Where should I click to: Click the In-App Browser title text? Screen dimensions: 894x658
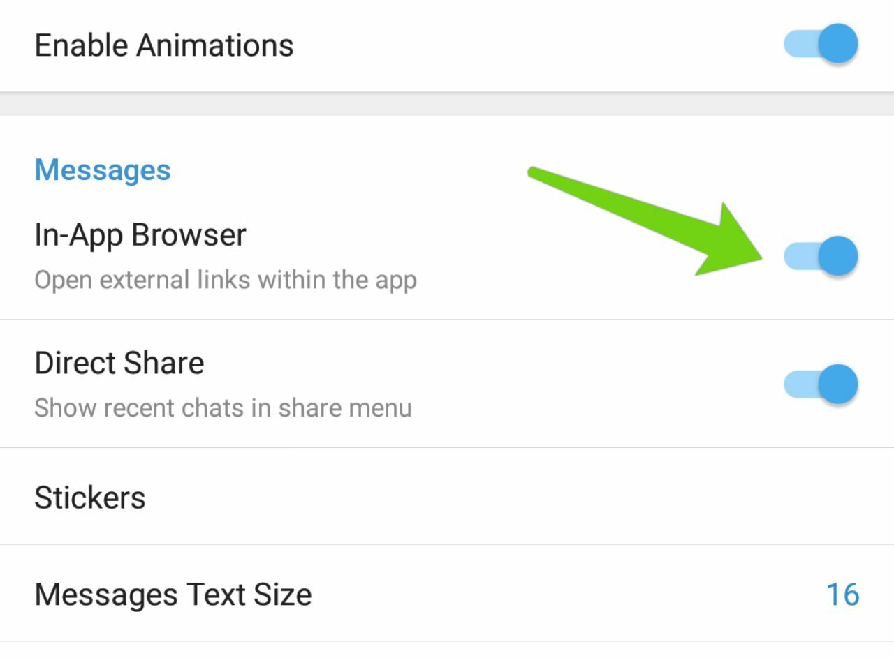click(x=140, y=235)
